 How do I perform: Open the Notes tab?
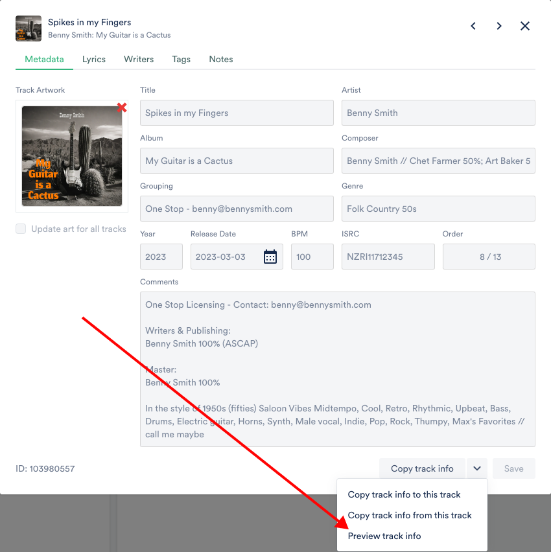[x=221, y=59]
